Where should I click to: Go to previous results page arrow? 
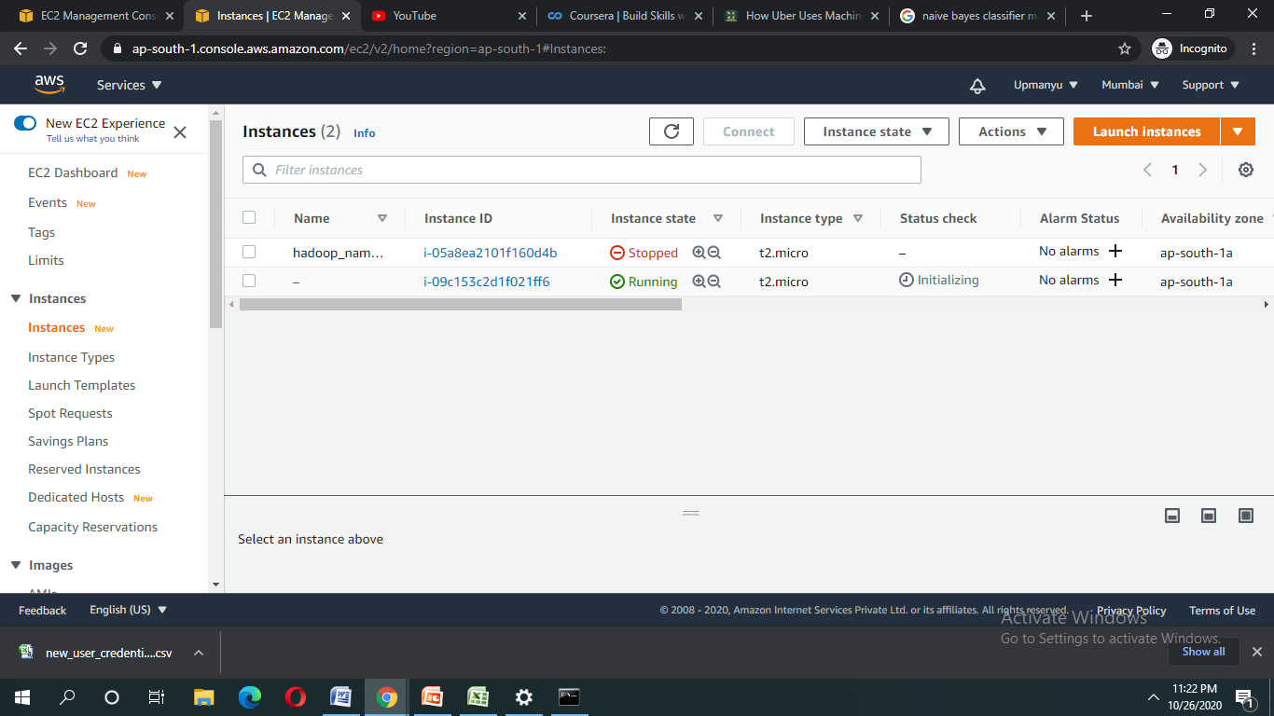click(x=1148, y=170)
